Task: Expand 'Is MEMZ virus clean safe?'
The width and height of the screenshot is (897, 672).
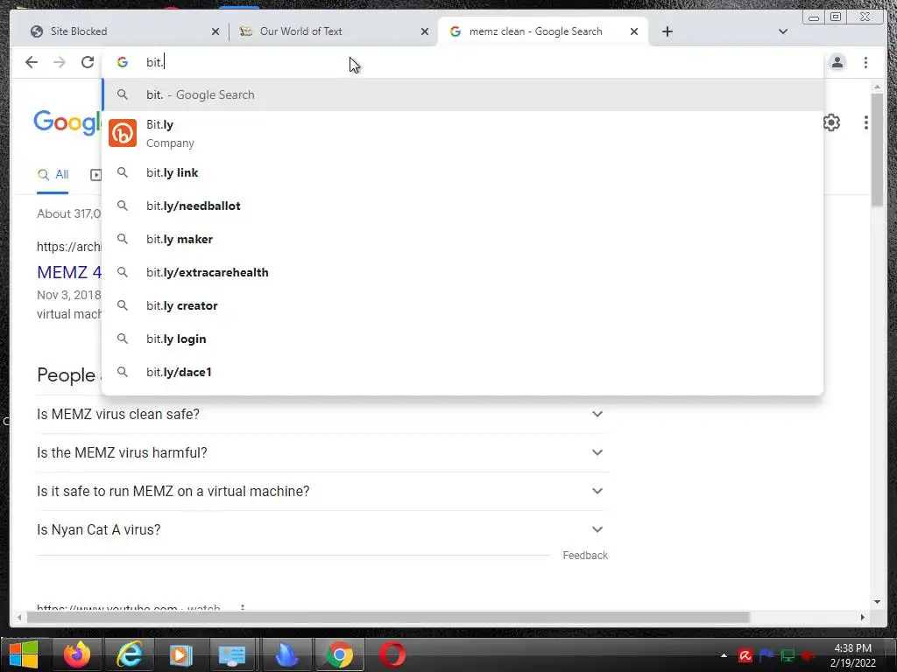Action: coord(322,414)
